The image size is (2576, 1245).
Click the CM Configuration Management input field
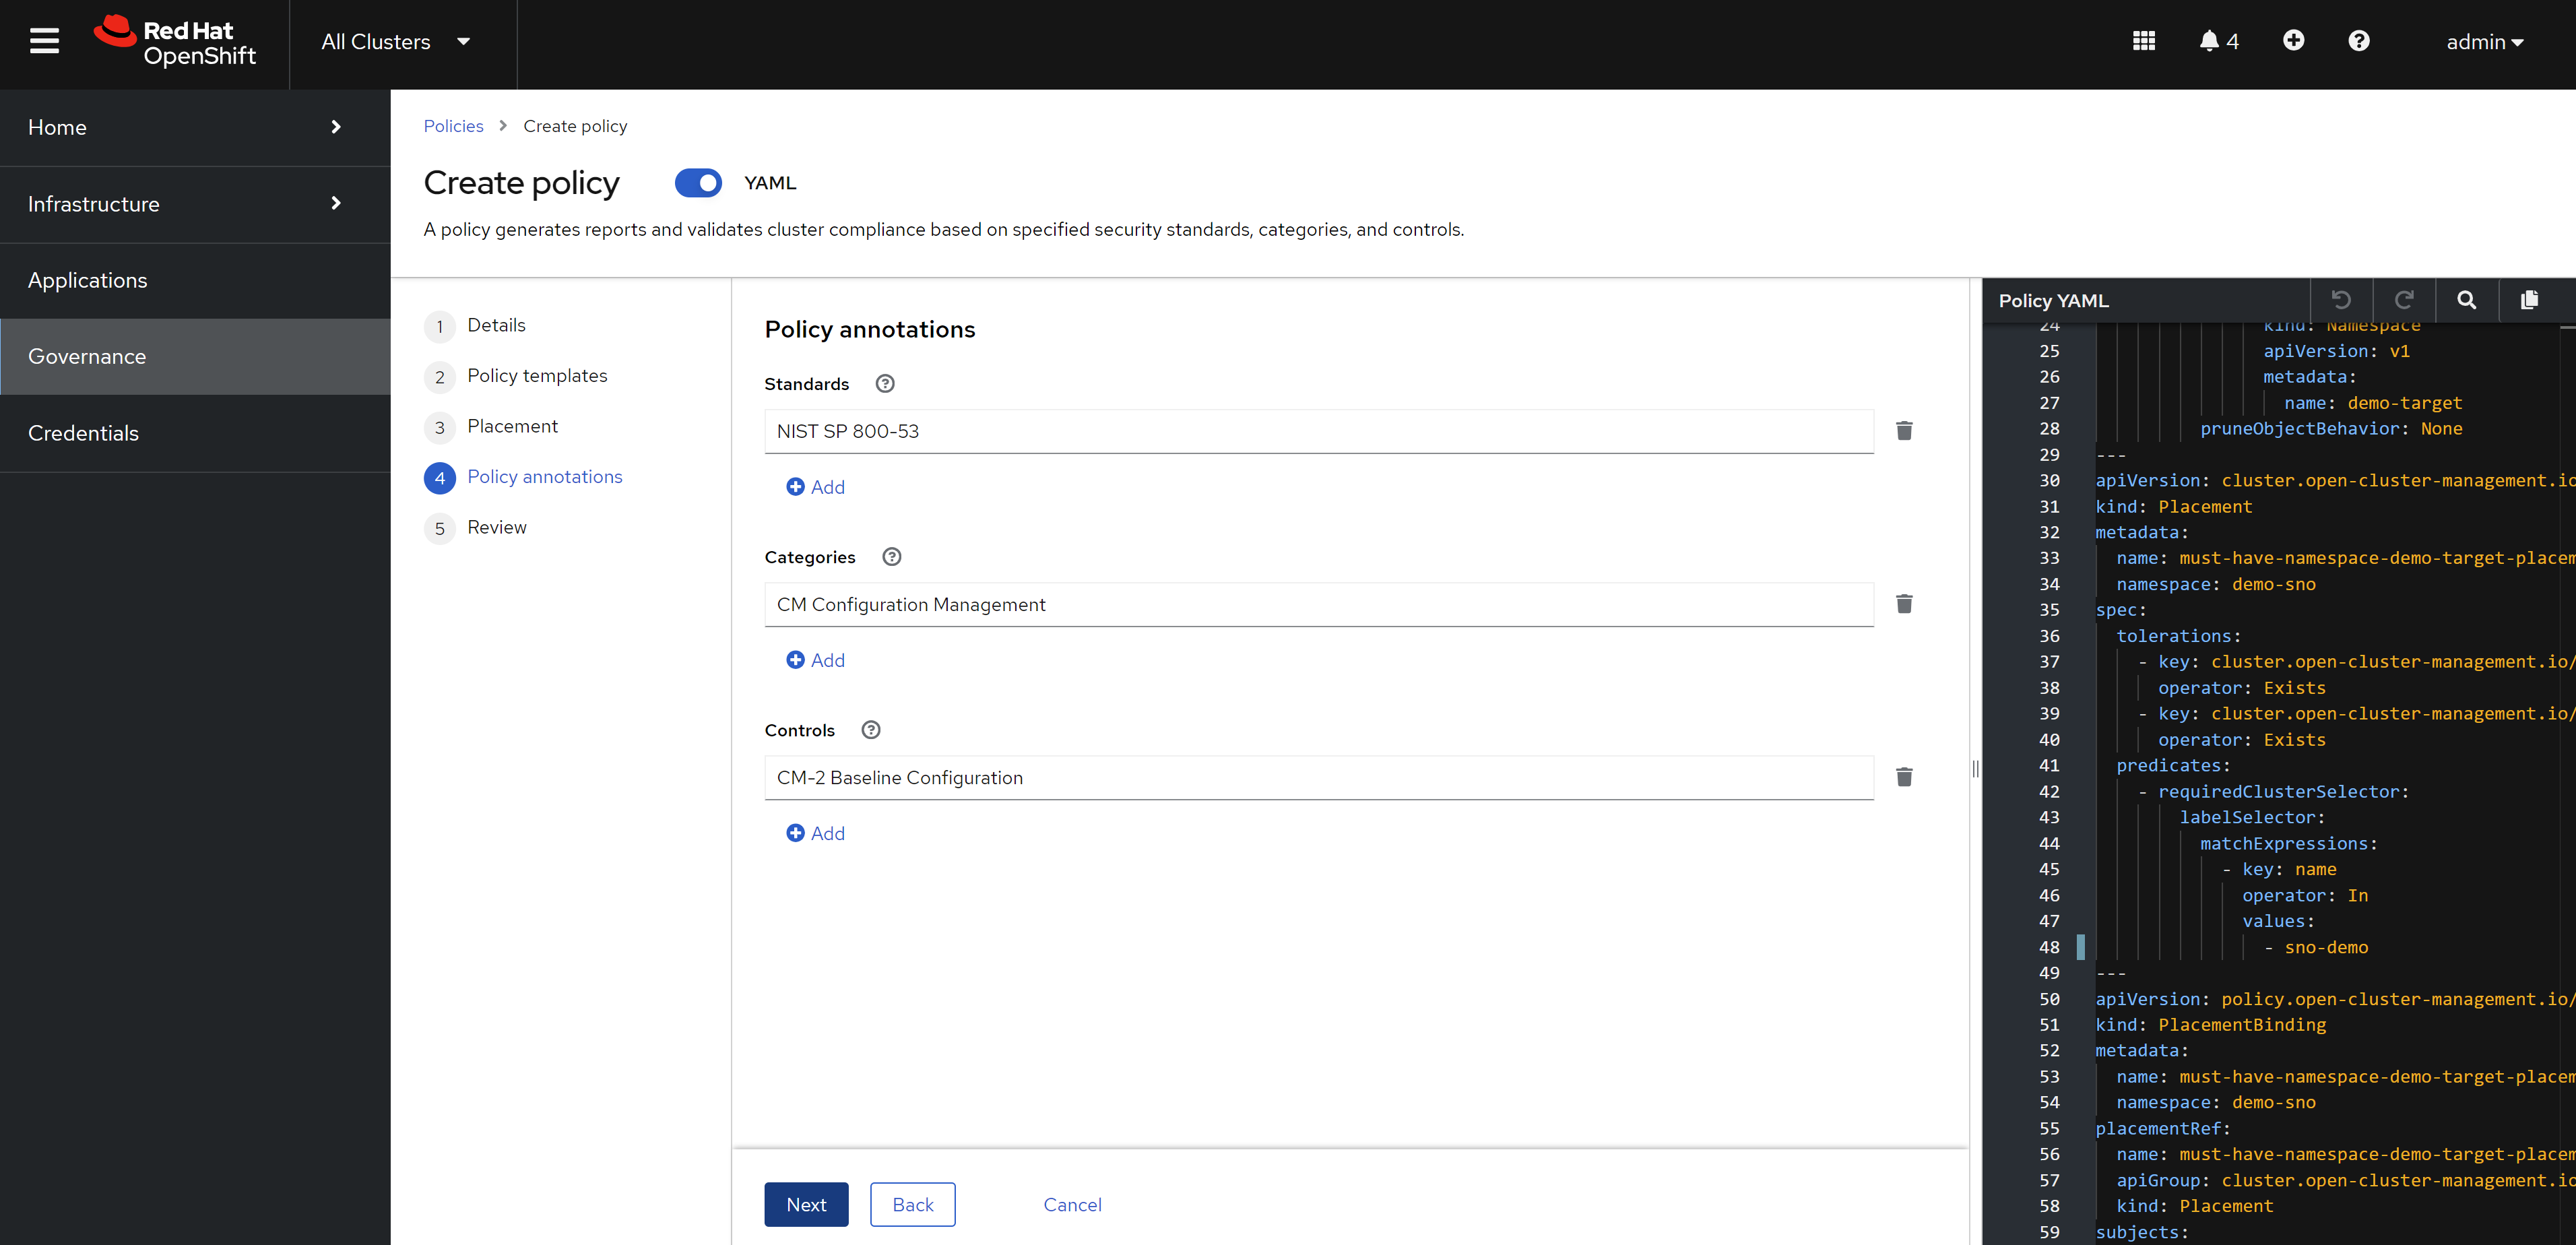1318,604
